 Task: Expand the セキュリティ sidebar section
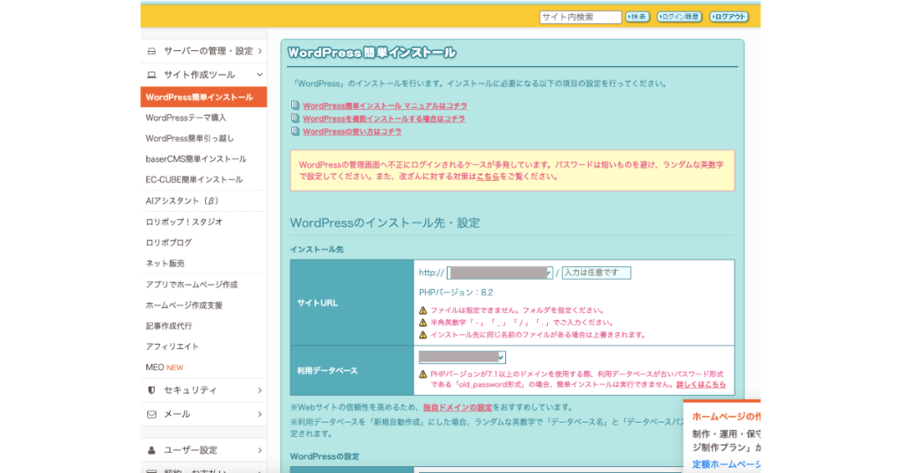[260, 390]
